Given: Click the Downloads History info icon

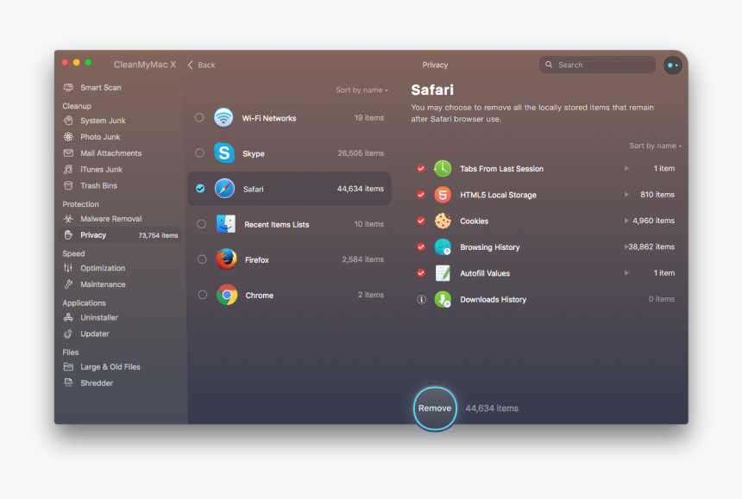Looking at the screenshot, I should (421, 299).
